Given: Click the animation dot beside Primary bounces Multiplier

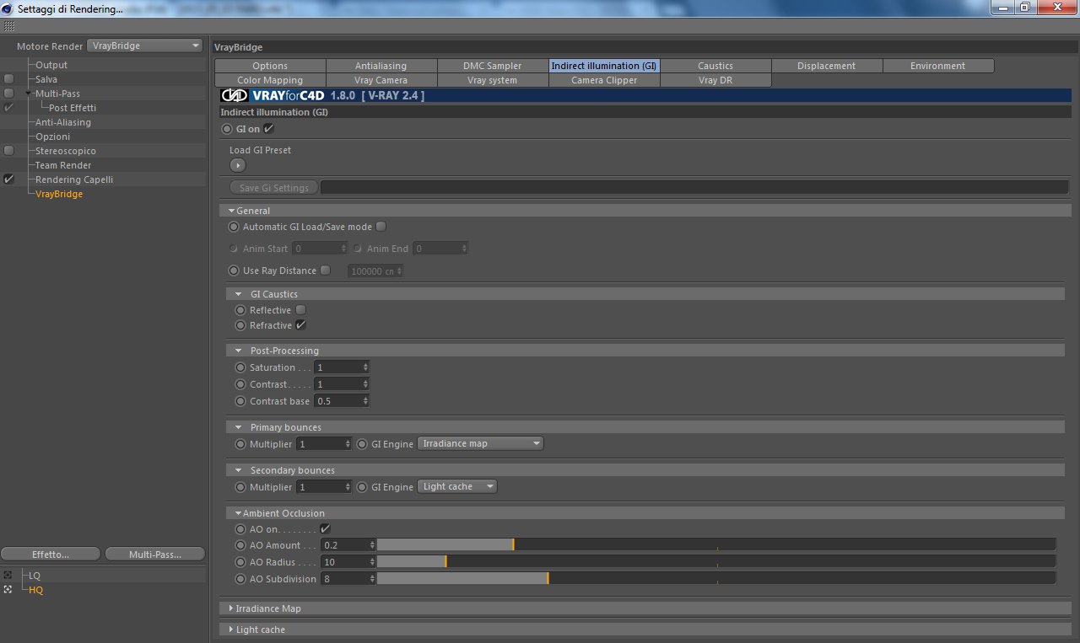Looking at the screenshot, I should click(x=240, y=444).
